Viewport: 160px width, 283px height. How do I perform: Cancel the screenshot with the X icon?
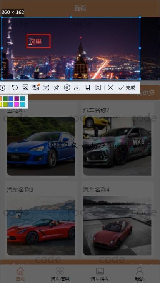tap(110, 88)
